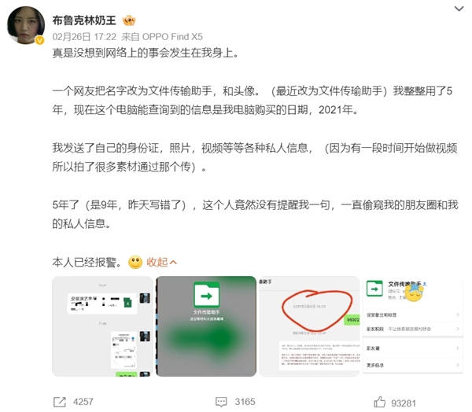Click the repost share icon
472x412 pixels.
59,402
